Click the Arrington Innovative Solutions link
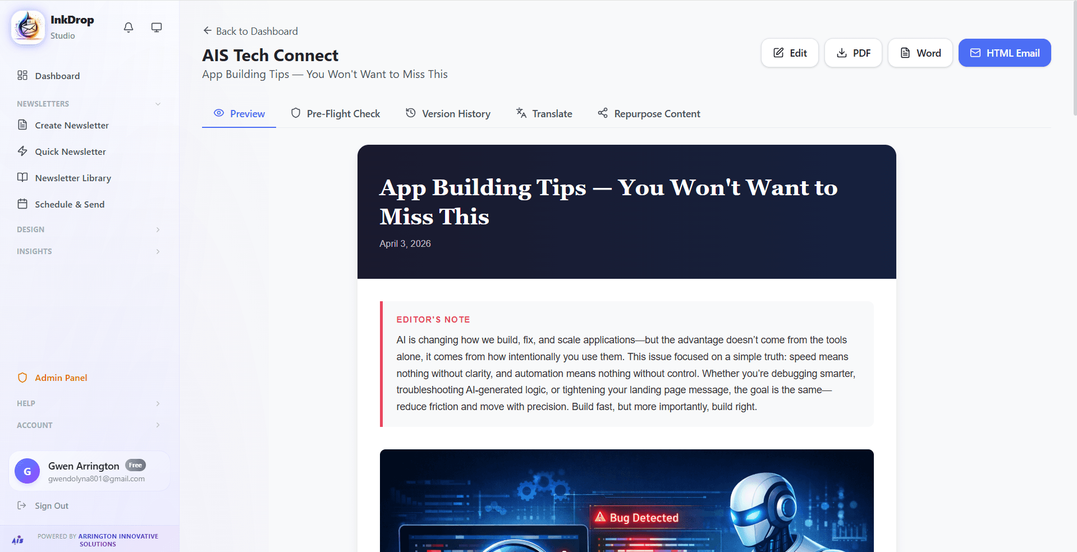 [118, 540]
